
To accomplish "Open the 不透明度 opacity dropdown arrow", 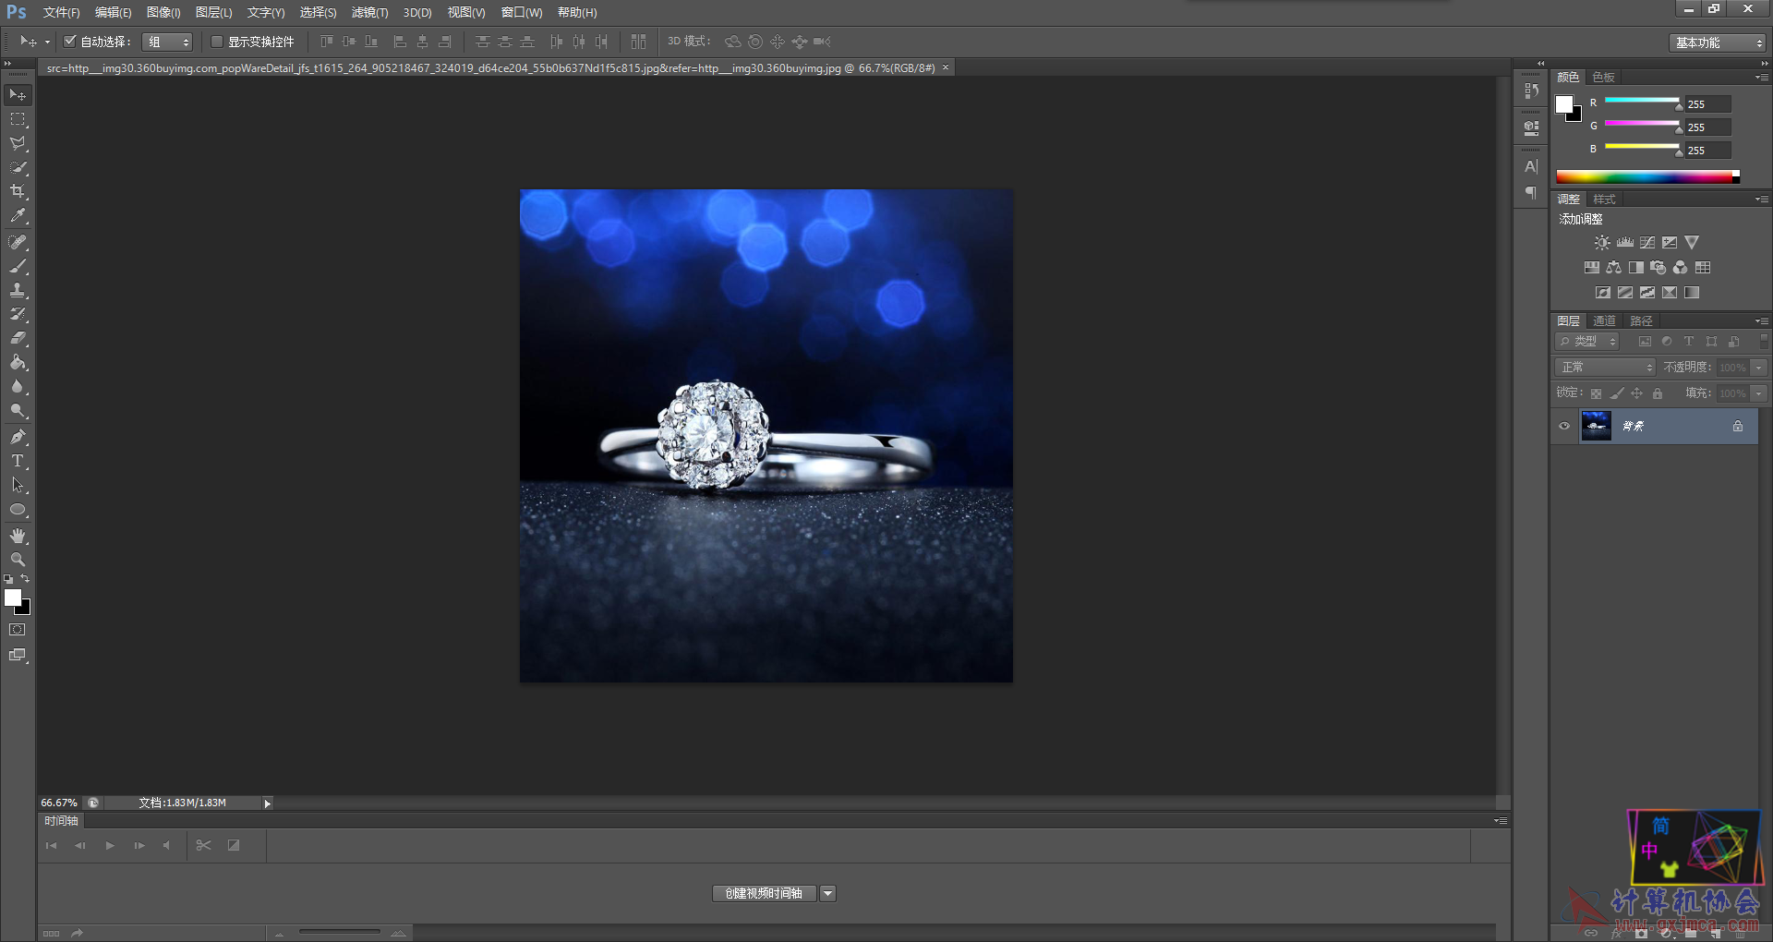I will [x=1759, y=368].
